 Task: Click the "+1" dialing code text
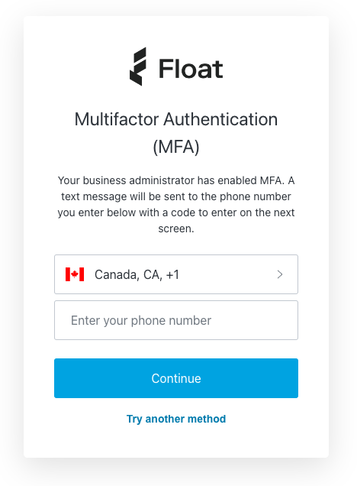[172, 274]
